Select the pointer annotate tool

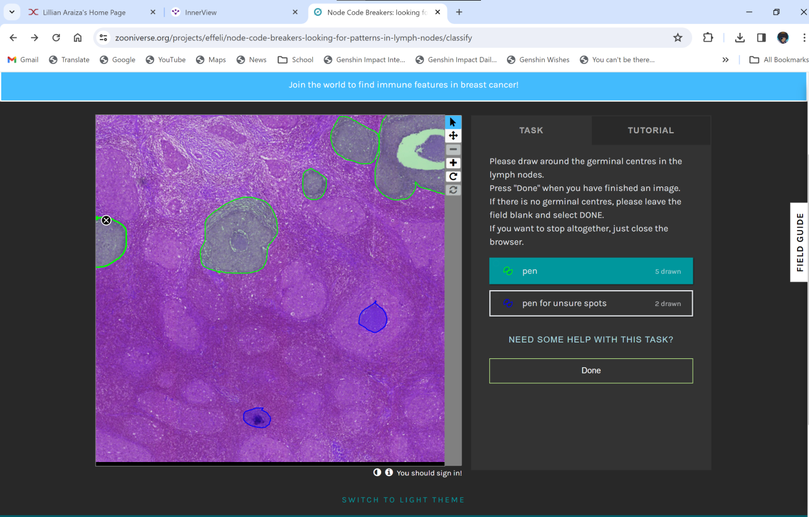coord(453,122)
